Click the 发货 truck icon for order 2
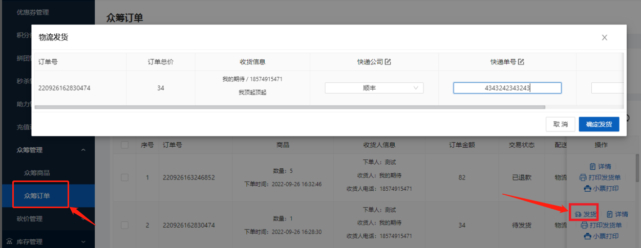Screen dimensions: 641x248 (578, 214)
